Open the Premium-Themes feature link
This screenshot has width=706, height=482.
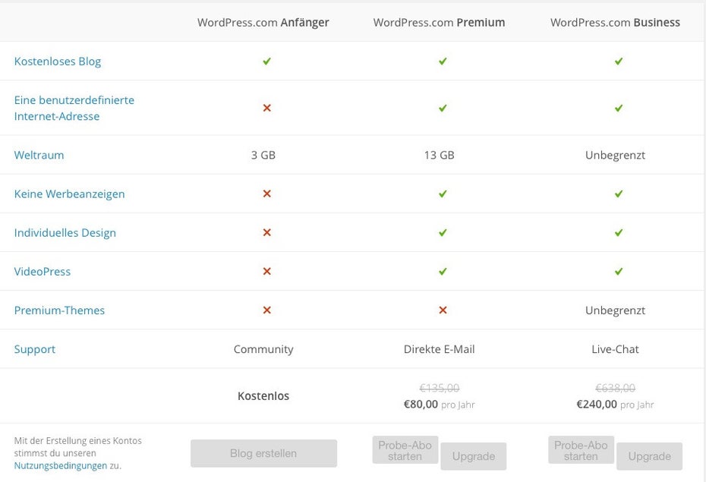tap(59, 310)
